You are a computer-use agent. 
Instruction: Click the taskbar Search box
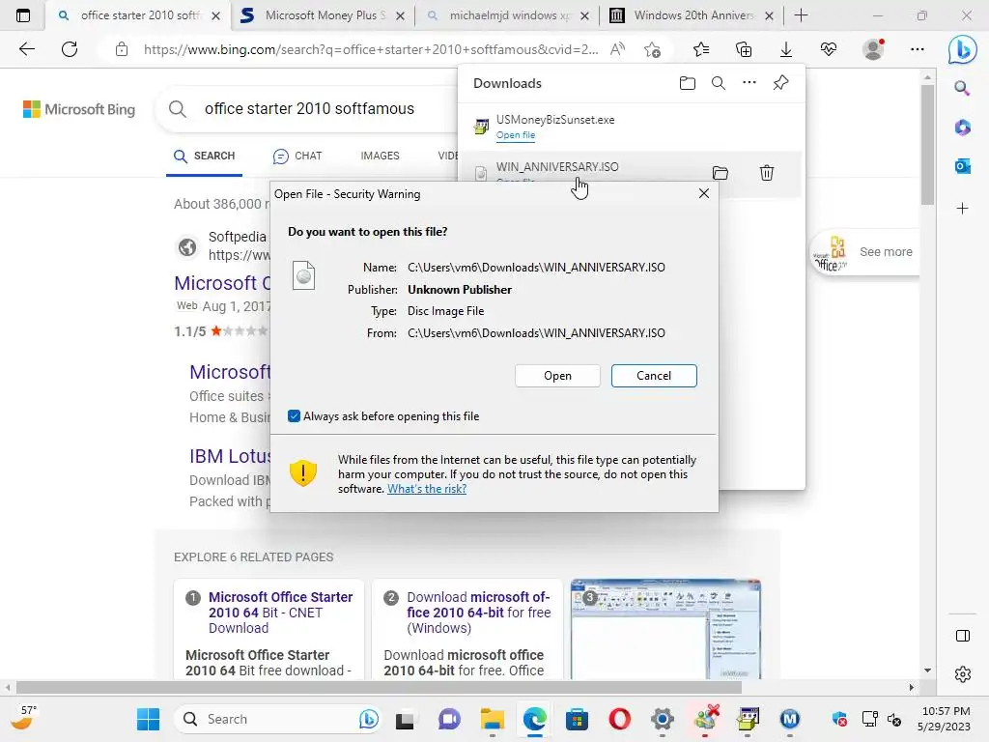click(277, 719)
